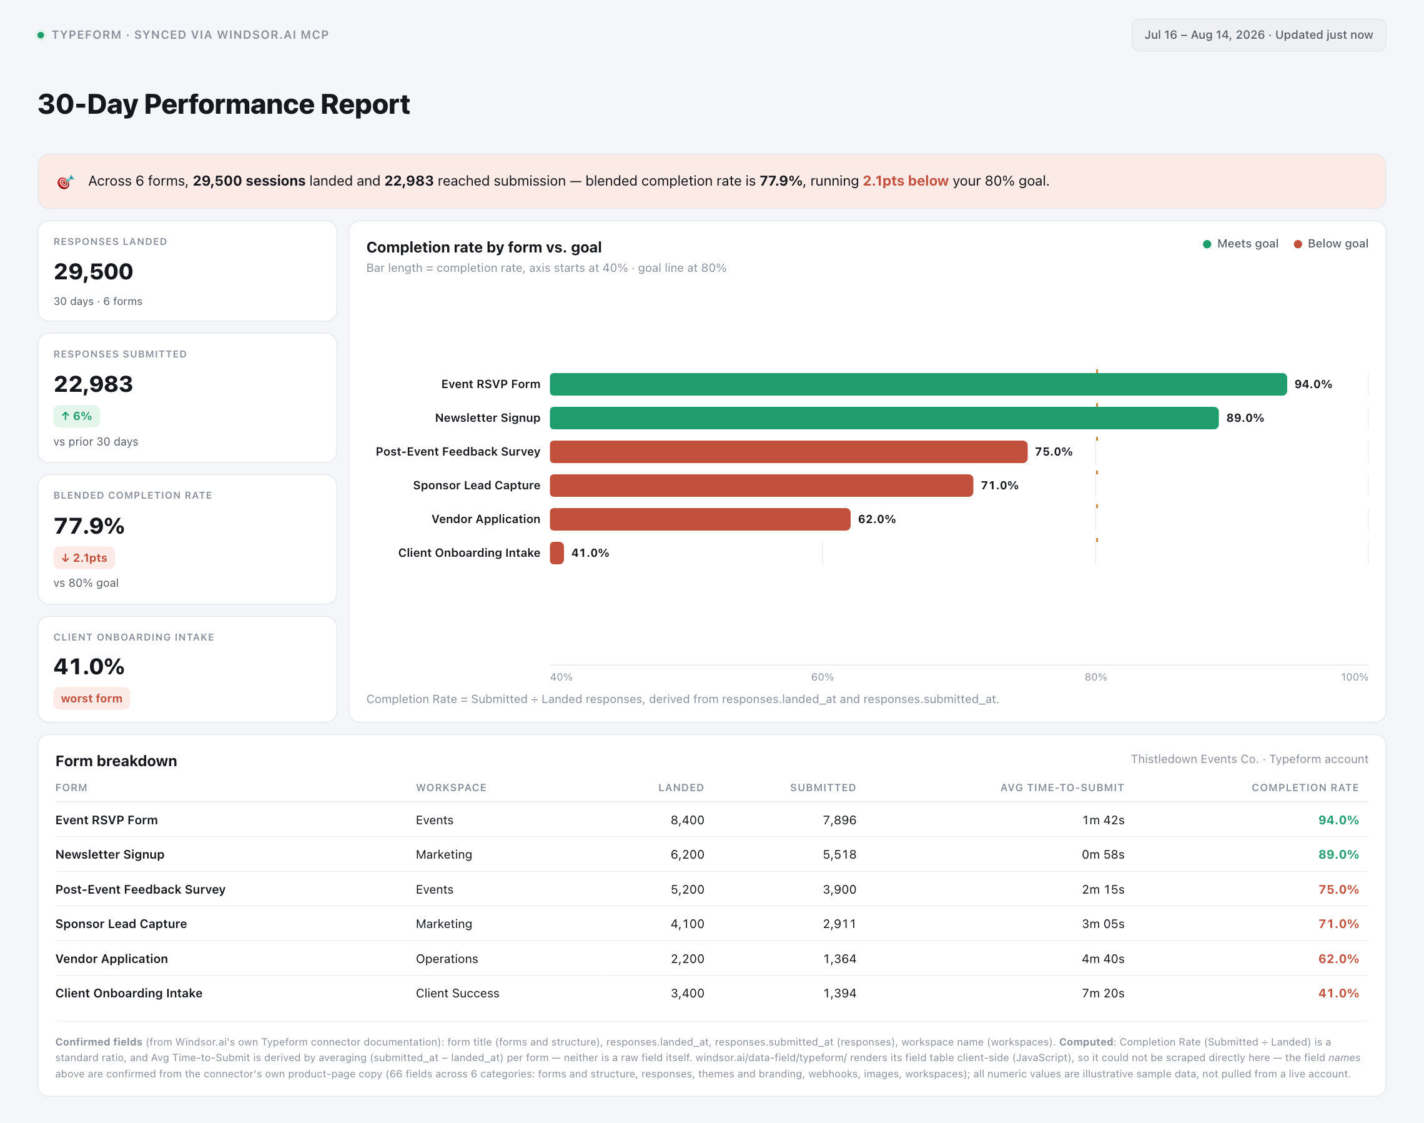1424x1123 pixels.
Task: Click the 0m 58s time-to-submit cell
Action: 1103,854
